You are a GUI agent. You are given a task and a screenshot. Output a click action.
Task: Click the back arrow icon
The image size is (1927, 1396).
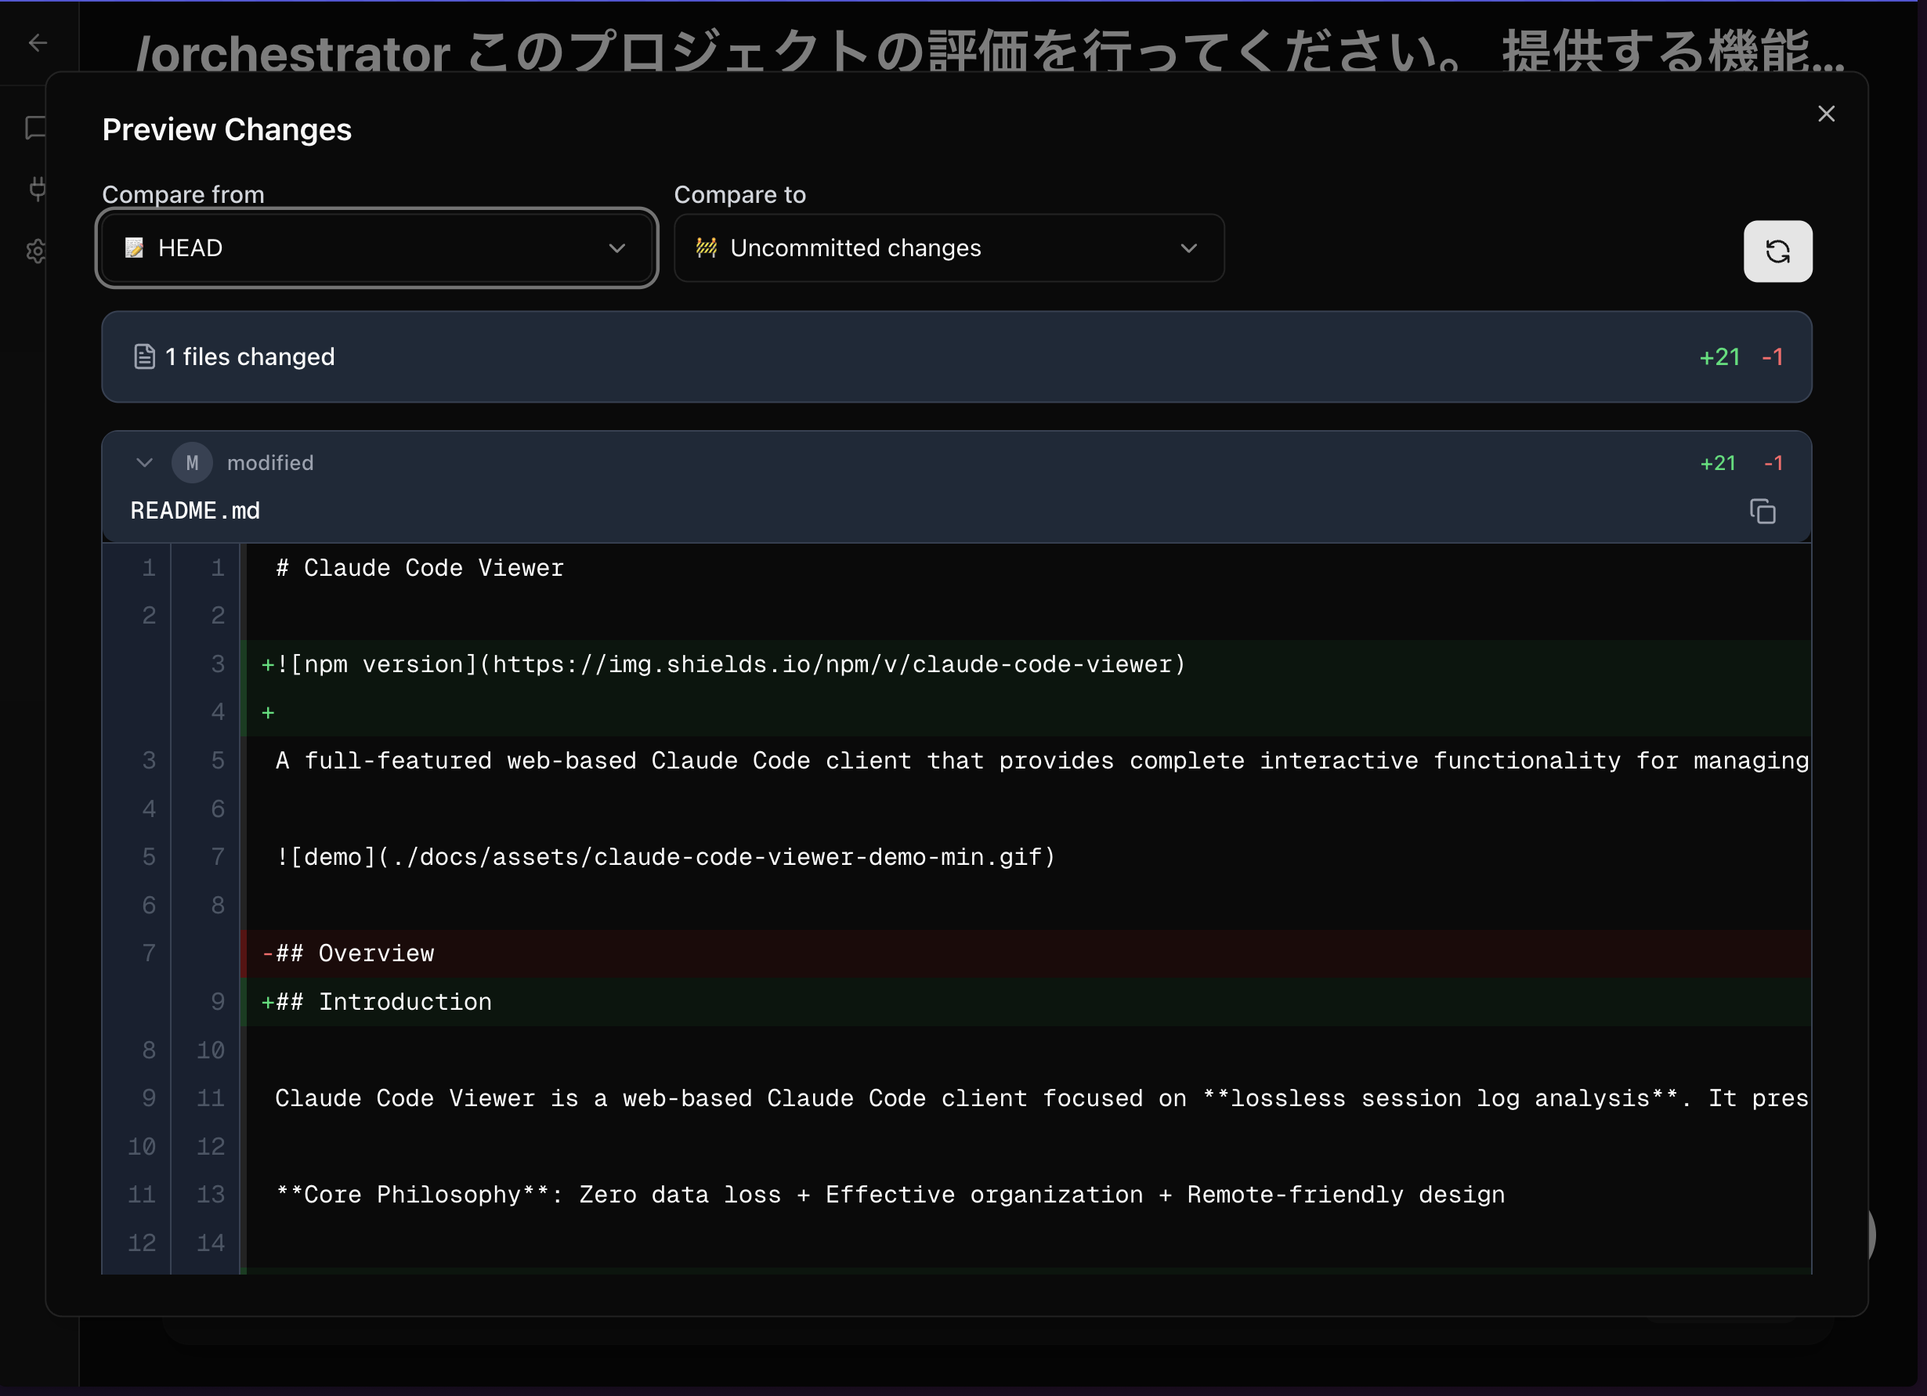[x=38, y=42]
